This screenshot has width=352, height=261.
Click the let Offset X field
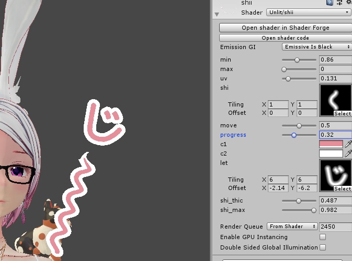pos(278,188)
